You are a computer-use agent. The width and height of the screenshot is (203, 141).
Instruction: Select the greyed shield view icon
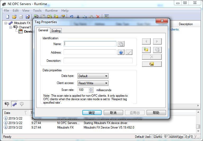pos(22,104)
